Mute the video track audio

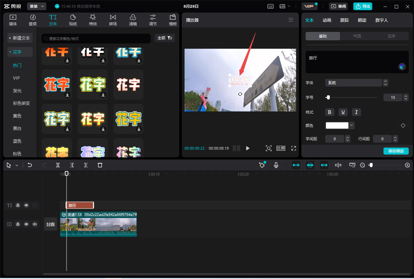click(35, 224)
